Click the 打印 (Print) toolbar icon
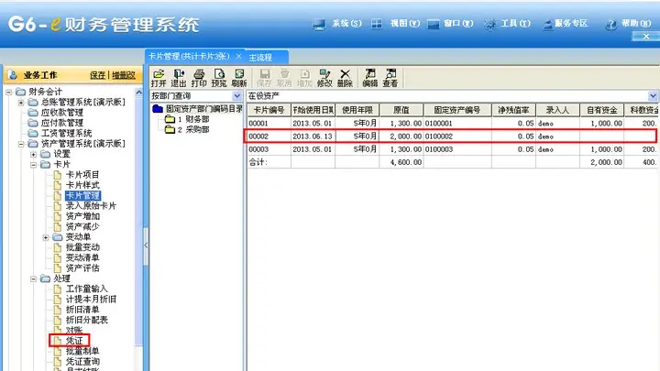The image size is (660, 371). click(199, 78)
